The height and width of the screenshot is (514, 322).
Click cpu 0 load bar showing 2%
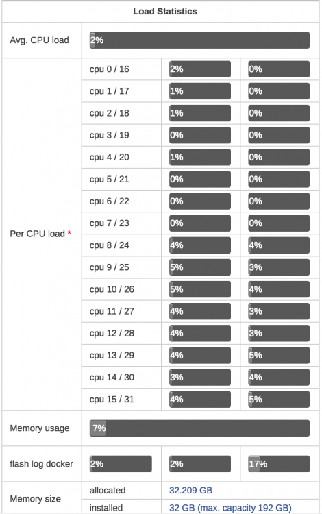pos(200,69)
